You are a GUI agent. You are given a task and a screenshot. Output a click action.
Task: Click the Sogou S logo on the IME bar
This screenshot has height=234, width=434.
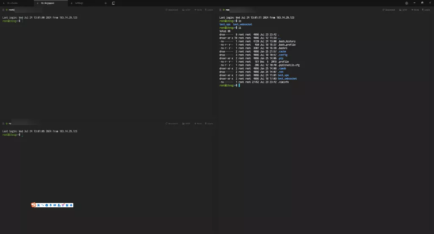(33, 205)
